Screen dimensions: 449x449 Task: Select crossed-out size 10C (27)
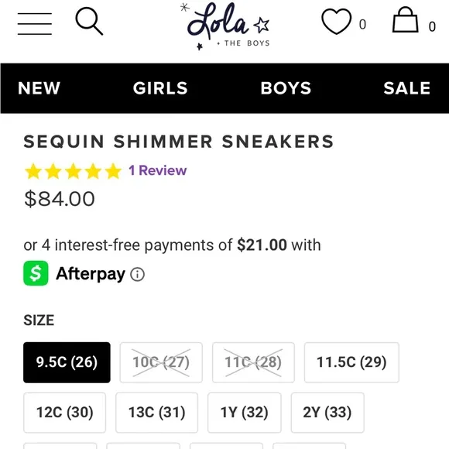click(x=161, y=362)
